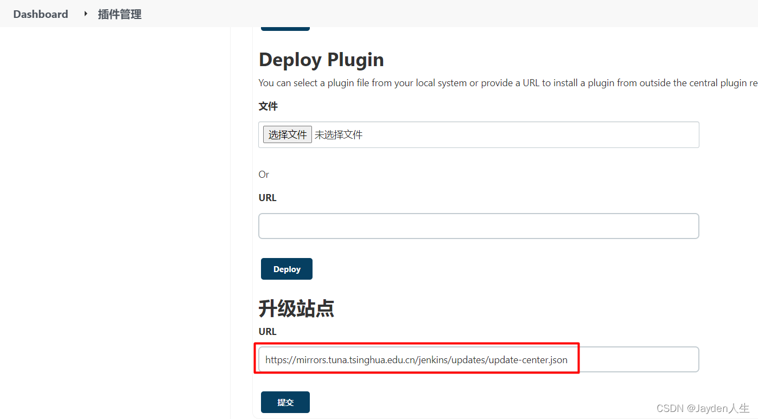Click the 文件 field label
758x419 pixels.
coord(267,106)
